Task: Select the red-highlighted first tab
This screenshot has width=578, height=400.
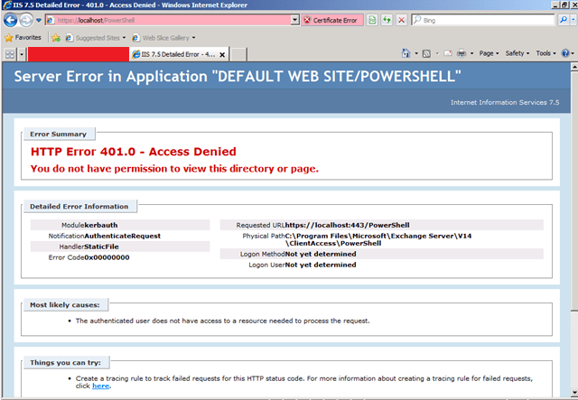Action: pos(79,54)
